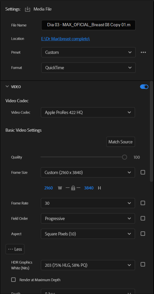Image resolution: width=154 pixels, height=294 pixels.
Task: Click the width value 2160
Action: tap(48, 188)
